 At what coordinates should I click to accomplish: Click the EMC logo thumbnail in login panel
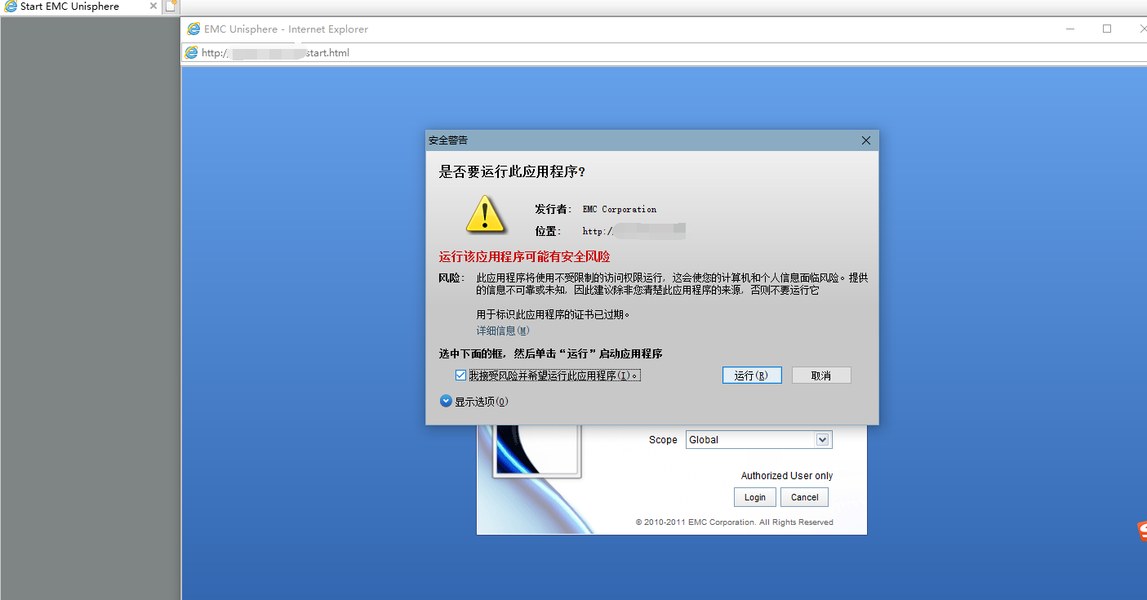tap(536, 451)
